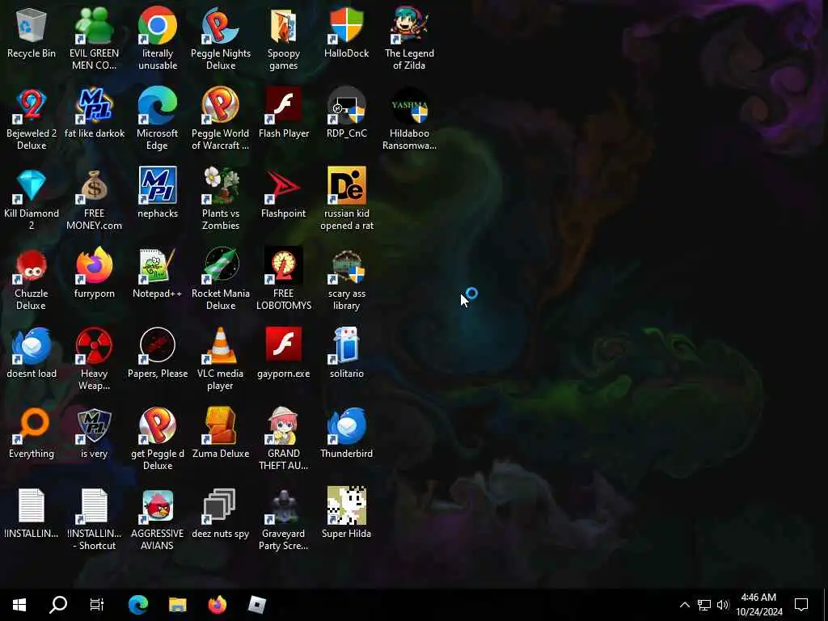828x621 pixels.
Task: Select the Flash Player desktop icon
Action: pos(284,113)
